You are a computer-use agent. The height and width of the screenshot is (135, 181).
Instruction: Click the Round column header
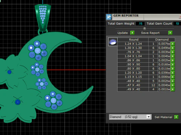click(x=133, y=40)
